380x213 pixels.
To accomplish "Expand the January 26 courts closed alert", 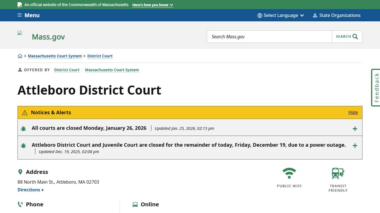I will click(355, 128).
